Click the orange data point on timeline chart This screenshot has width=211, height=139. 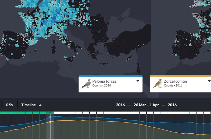click(x=50, y=122)
